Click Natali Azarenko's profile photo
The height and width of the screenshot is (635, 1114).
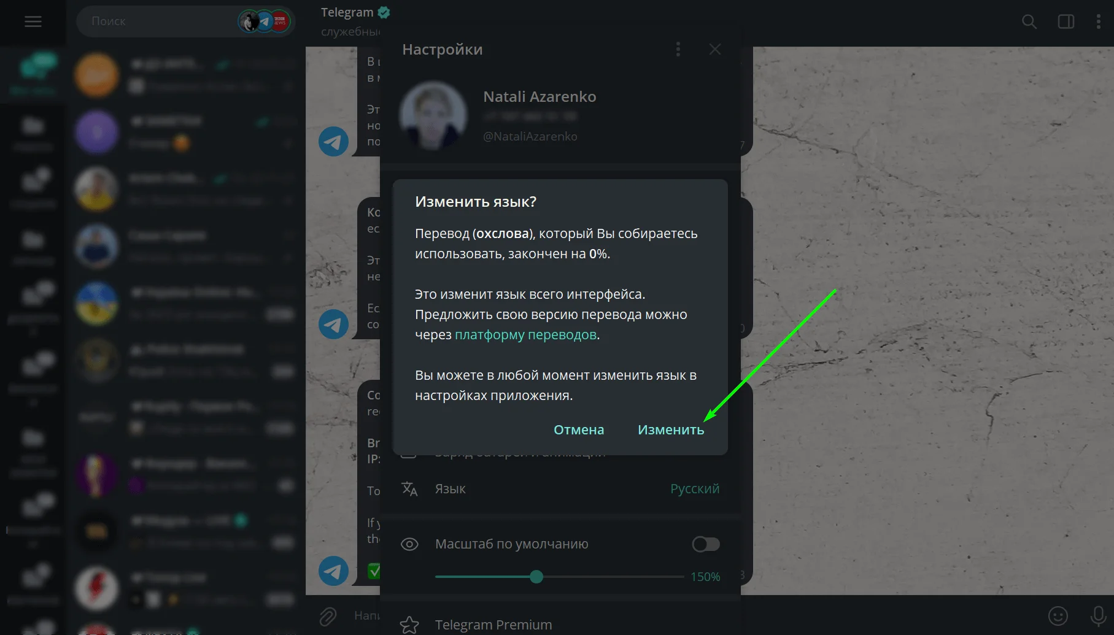tap(433, 116)
